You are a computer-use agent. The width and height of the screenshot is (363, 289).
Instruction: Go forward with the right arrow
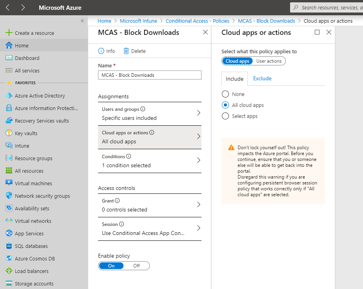point(23,7)
